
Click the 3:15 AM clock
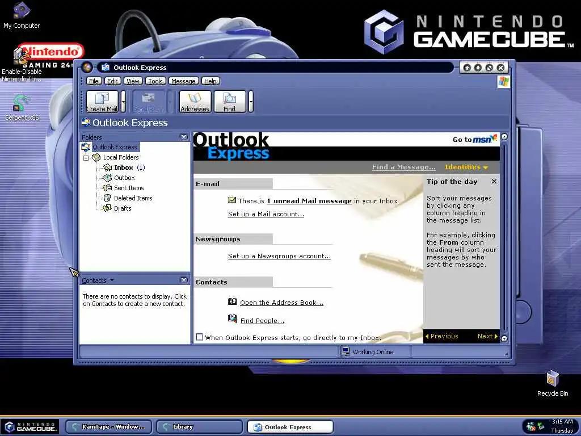pos(562,422)
